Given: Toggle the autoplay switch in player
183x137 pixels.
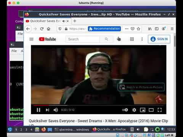Looking at the screenshot, I should (125, 110).
